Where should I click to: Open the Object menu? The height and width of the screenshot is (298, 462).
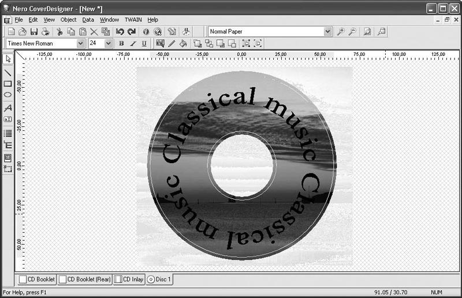(x=68, y=20)
